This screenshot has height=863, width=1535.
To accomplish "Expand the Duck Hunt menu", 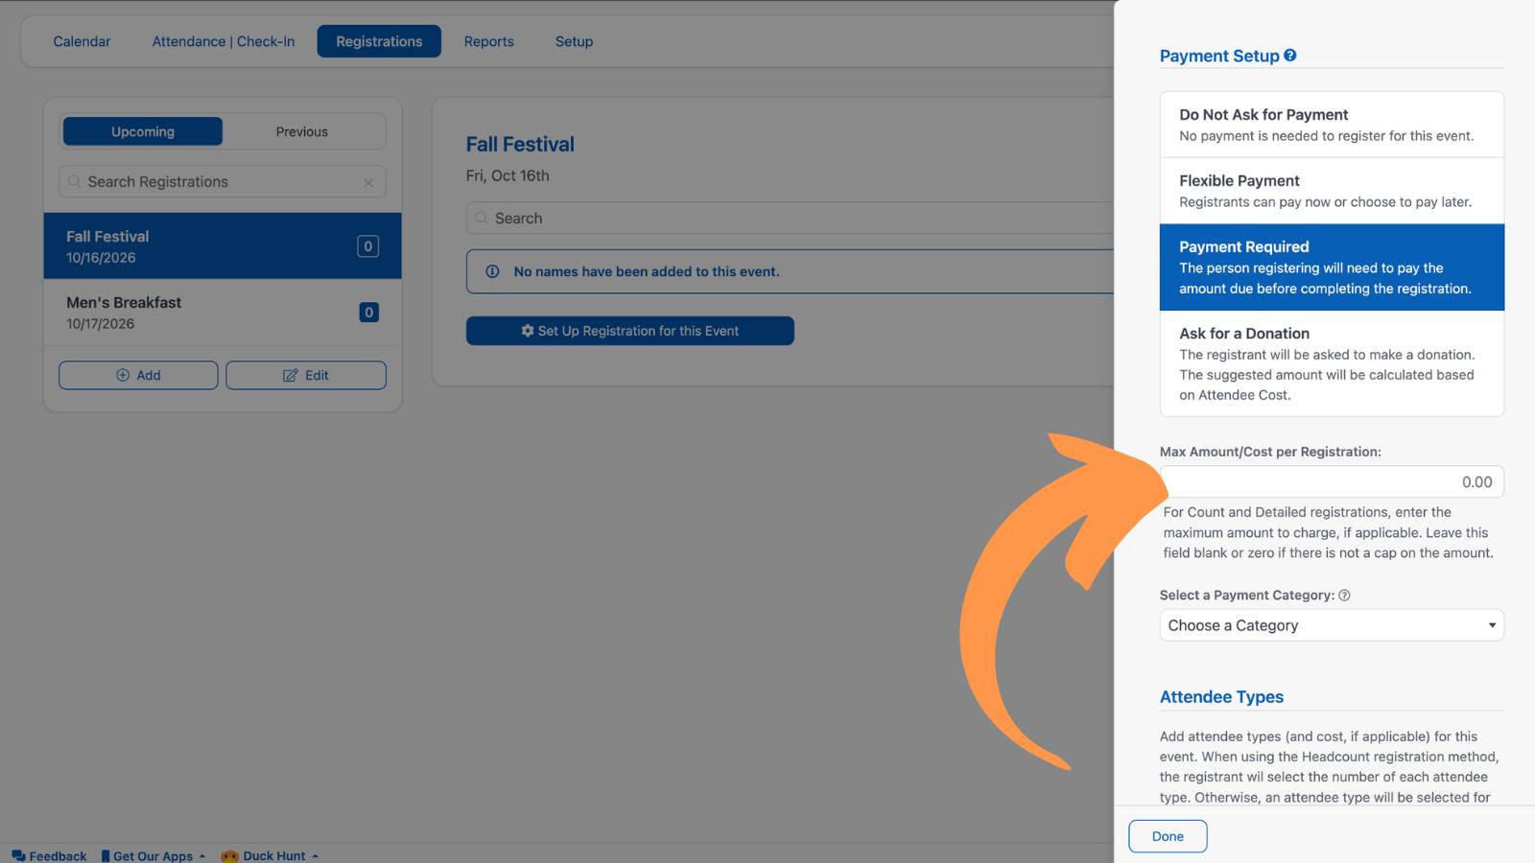I will 270,855.
